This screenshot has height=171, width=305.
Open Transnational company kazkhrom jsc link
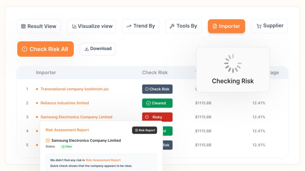click(x=74, y=89)
